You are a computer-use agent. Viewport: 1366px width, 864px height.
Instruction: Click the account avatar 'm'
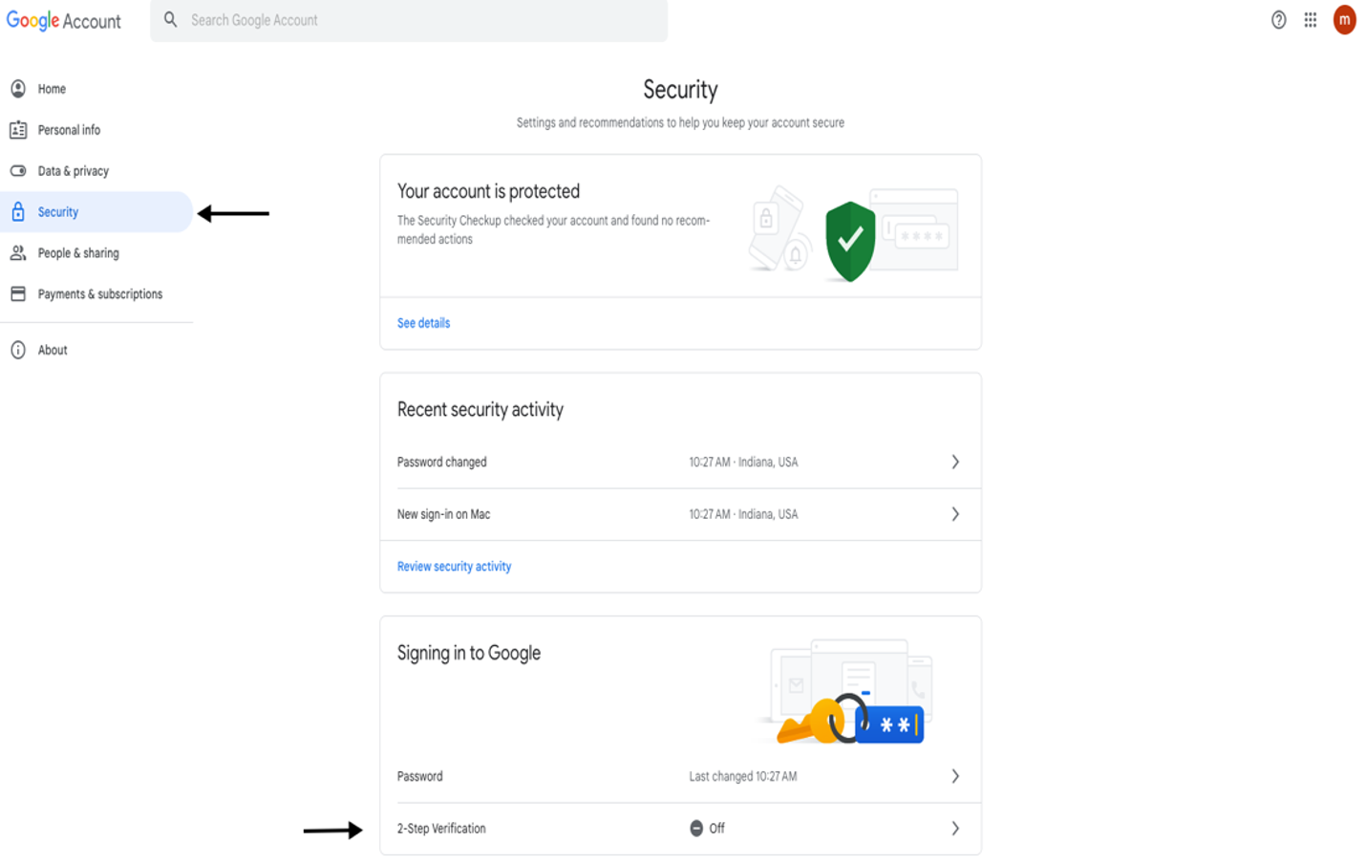[1344, 20]
